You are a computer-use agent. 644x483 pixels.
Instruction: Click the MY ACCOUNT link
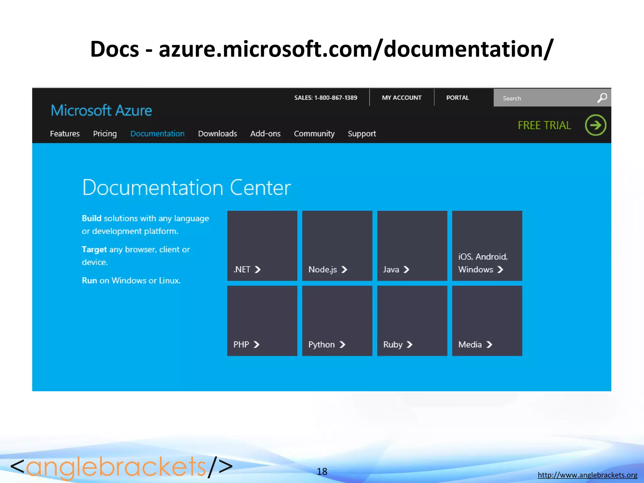(x=402, y=98)
